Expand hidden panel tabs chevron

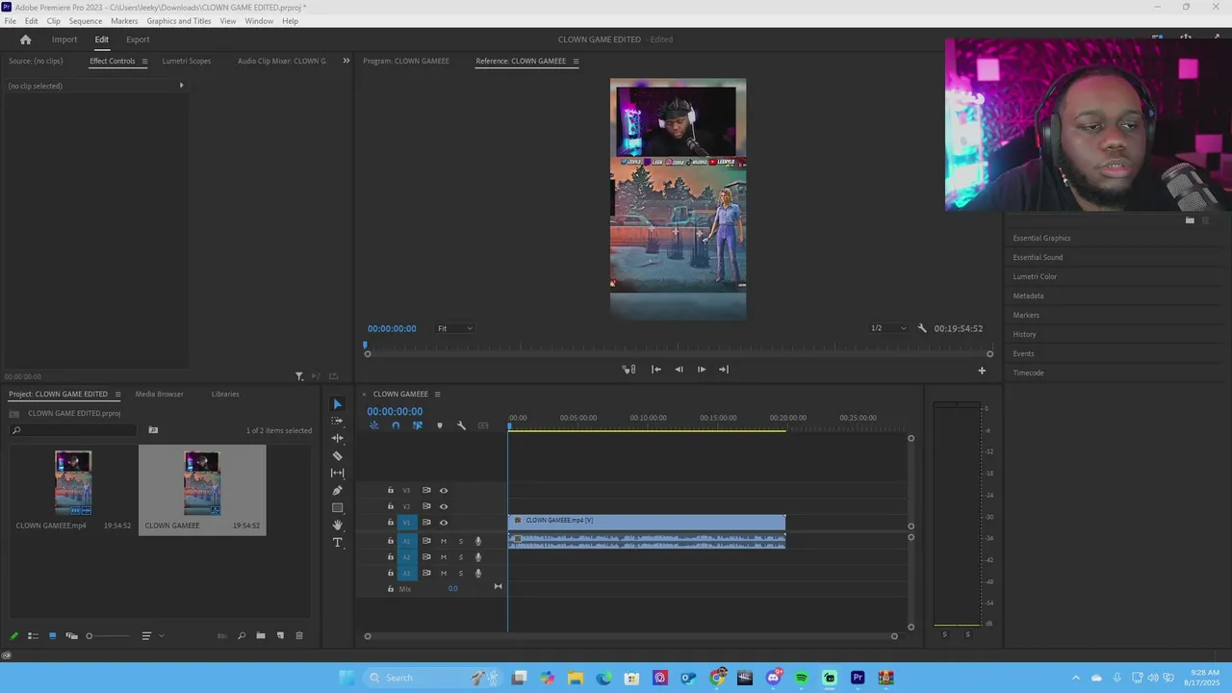click(346, 61)
